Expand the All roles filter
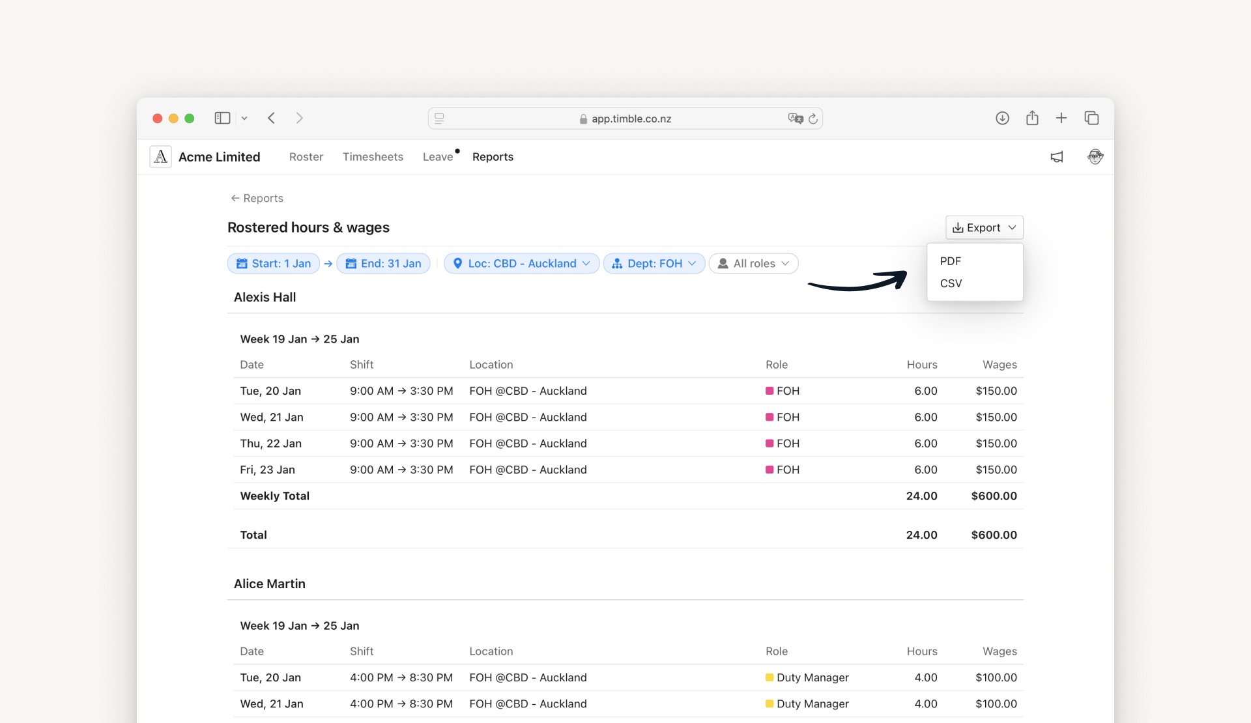Viewport: 1251px width, 723px height. click(753, 263)
